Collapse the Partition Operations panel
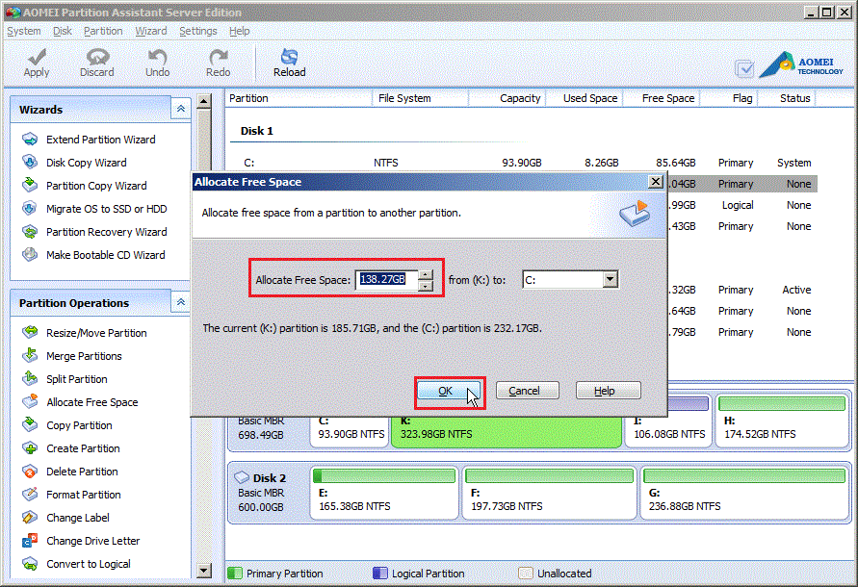The width and height of the screenshot is (858, 587). tap(181, 302)
